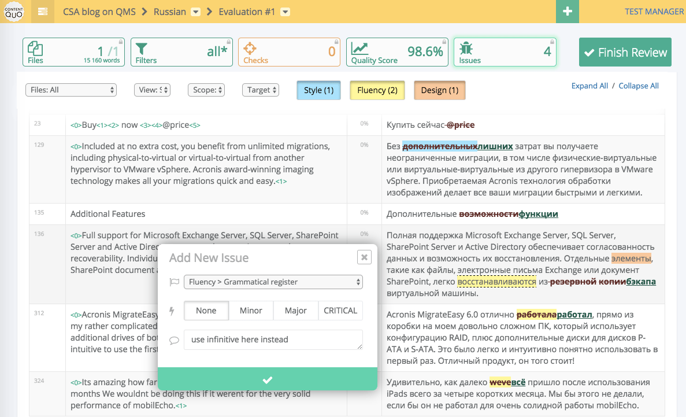Toggle the yellow Fluency (2) filter
Screen dimensions: 686x417
coord(377,90)
